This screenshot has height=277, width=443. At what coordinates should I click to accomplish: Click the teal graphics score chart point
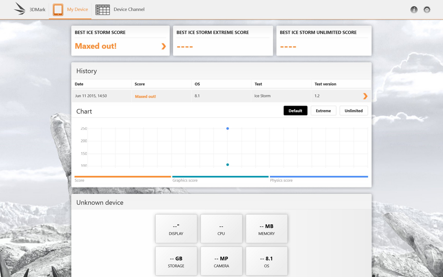tap(227, 165)
